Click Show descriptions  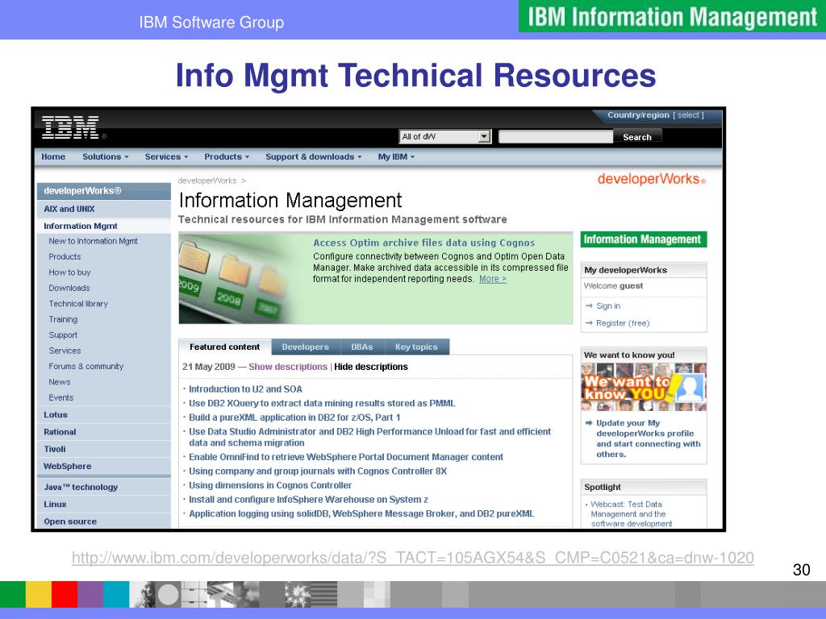tap(288, 367)
